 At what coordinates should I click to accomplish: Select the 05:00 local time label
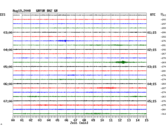[x=8, y=67]
